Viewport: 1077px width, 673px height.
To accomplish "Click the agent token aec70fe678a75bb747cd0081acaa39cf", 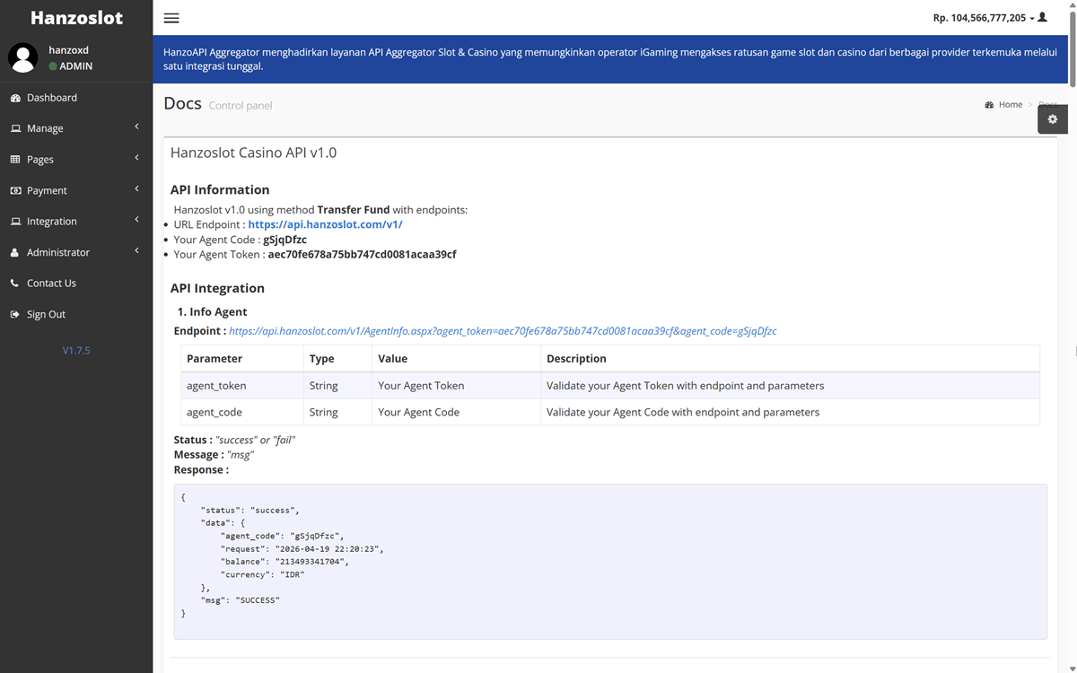I will click(362, 255).
